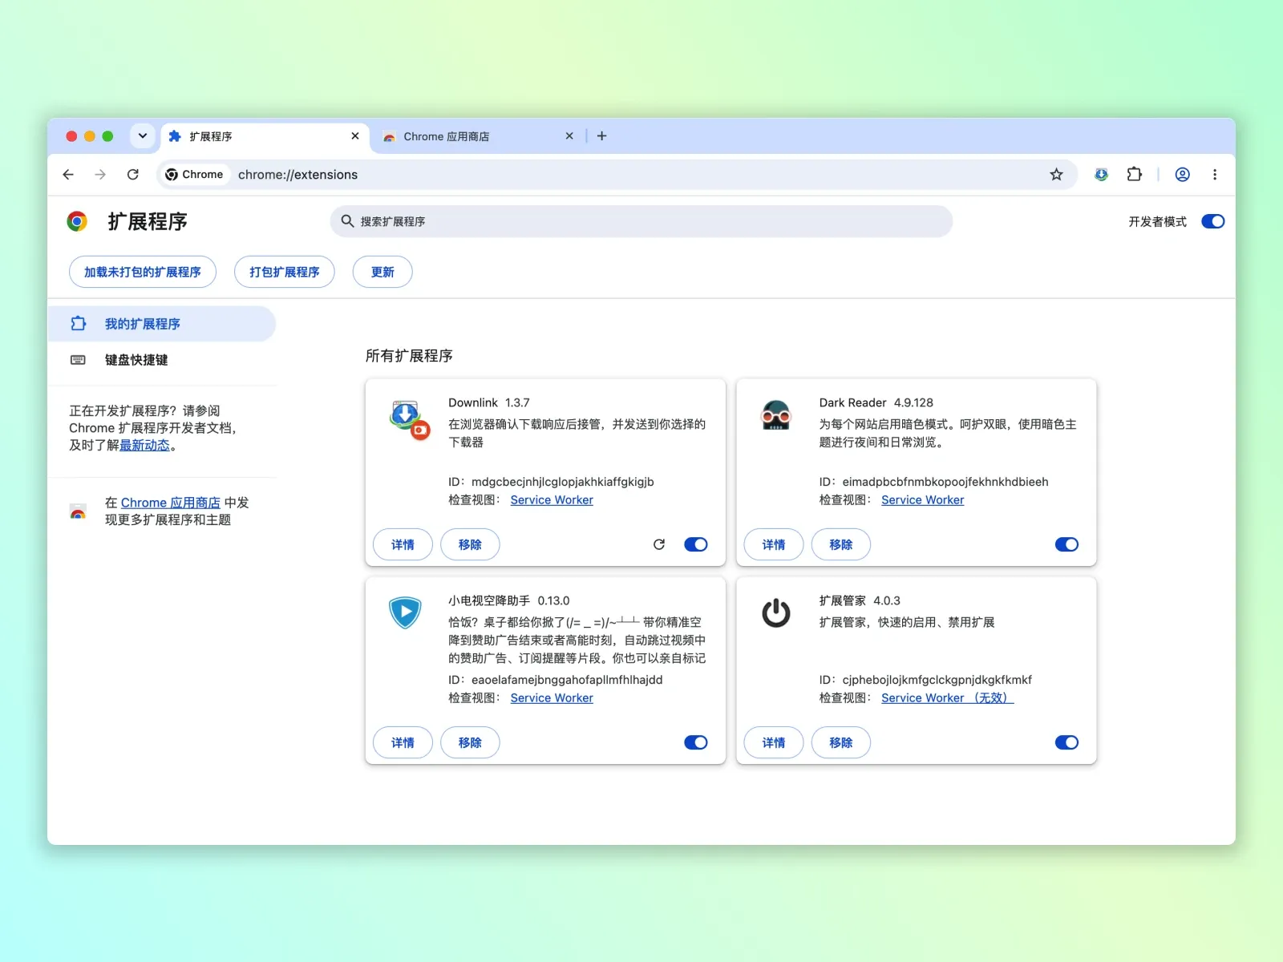
Task: Click the Dark Reader 4.9.128 title text
Action: coord(876,402)
